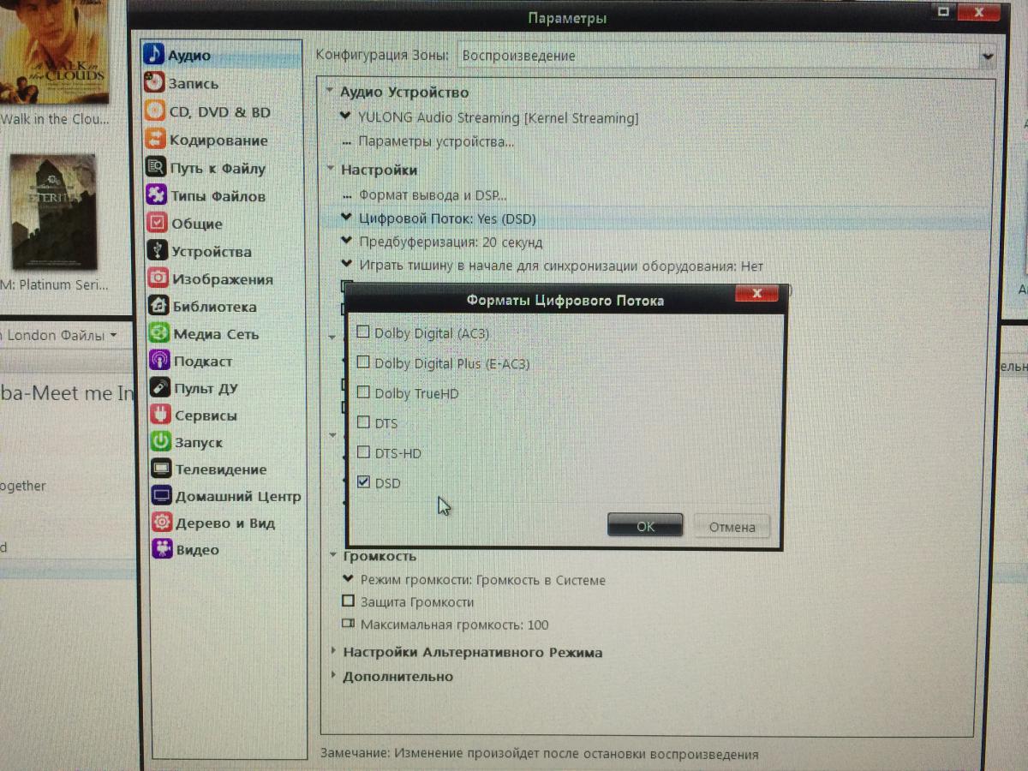Viewport: 1028px width, 771px height.
Task: Click the Дерево и Вид gear icon
Action: pos(162,522)
